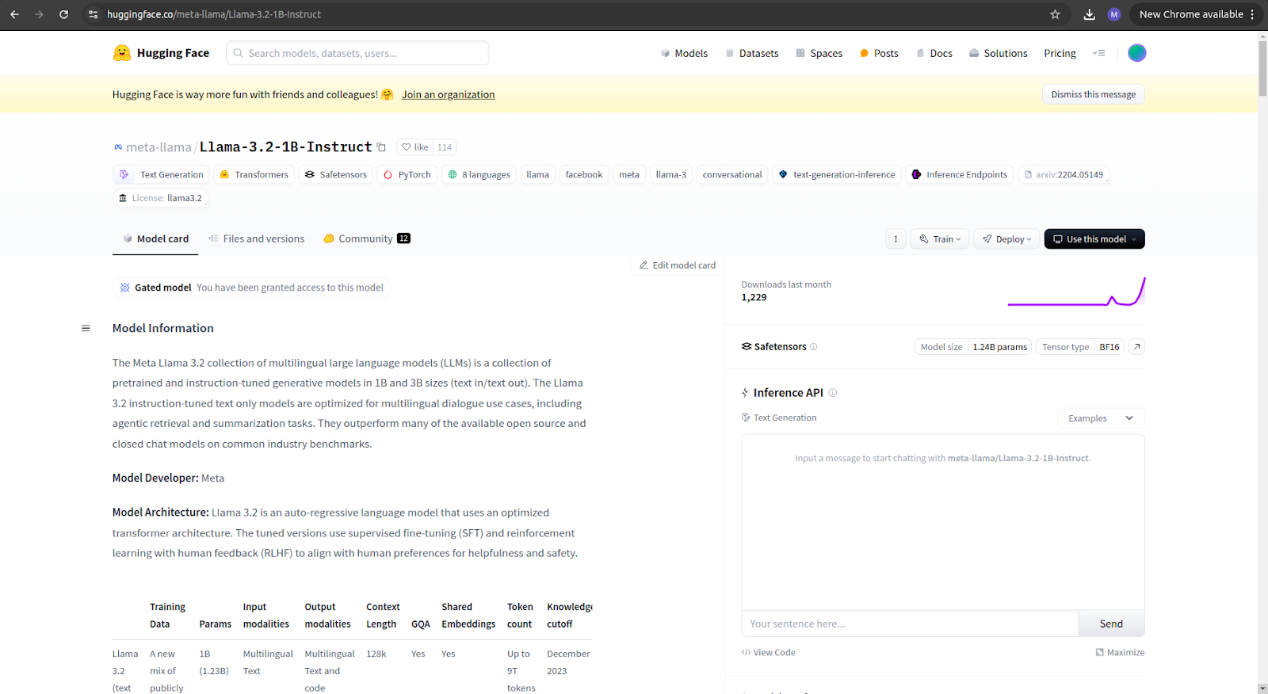Click New Chrome available button
1268x694 pixels.
click(1190, 14)
